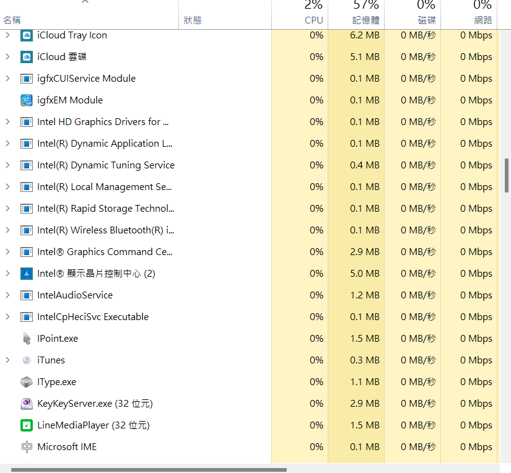This screenshot has height=473, width=511.
Task: Click the Intel® Graphics Command Ce... icon
Action: pyautogui.click(x=27, y=252)
